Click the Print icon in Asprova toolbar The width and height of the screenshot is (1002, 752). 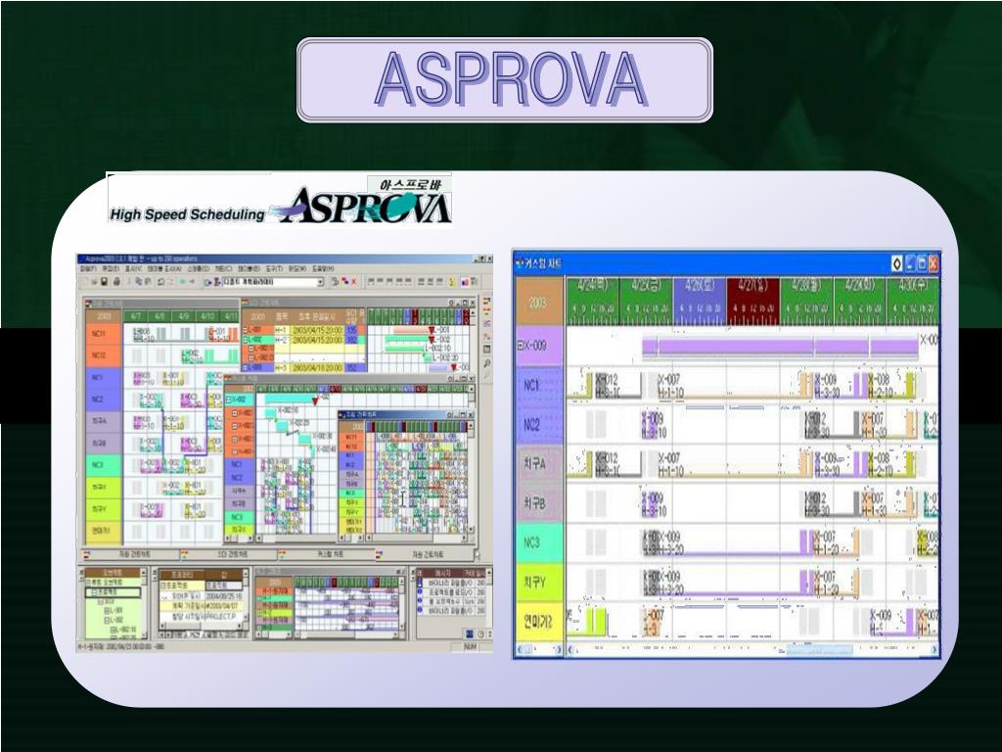(116, 281)
